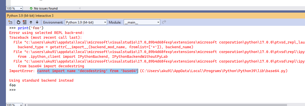Click the 'Error using selected REPL back-end:' line
Viewport: 305px width, 106px height.
click(x=46, y=33)
